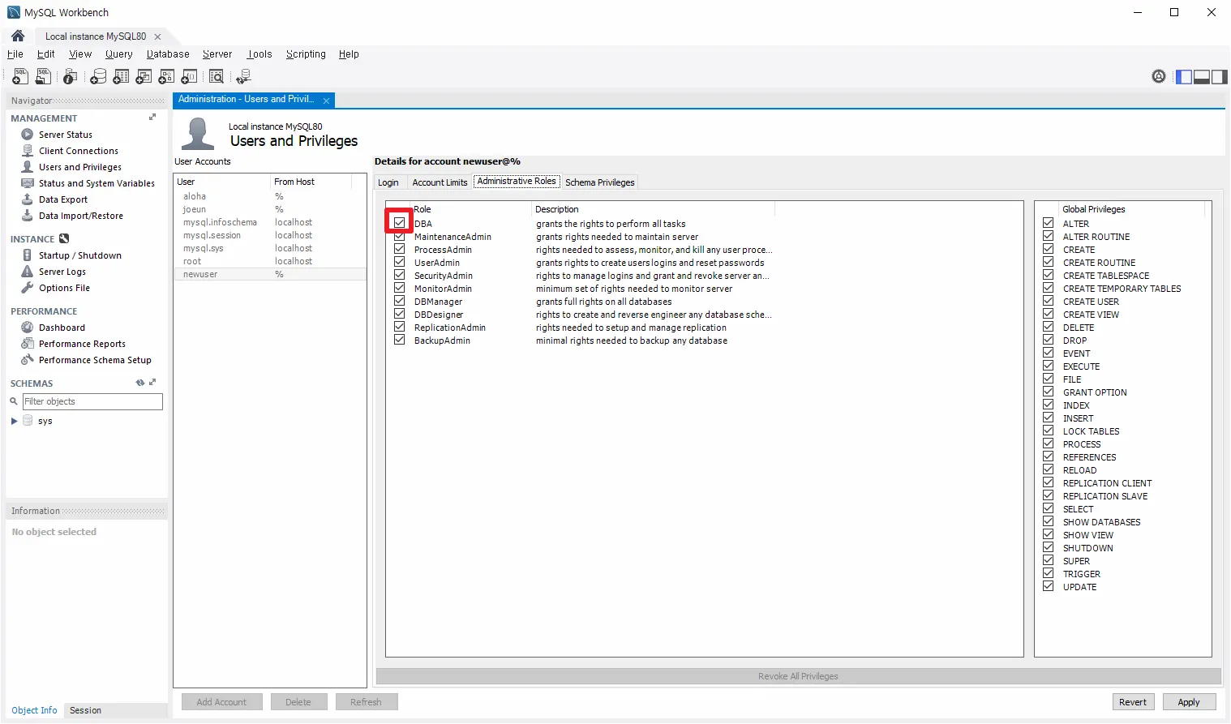Switch to the Login tab

pos(388,182)
